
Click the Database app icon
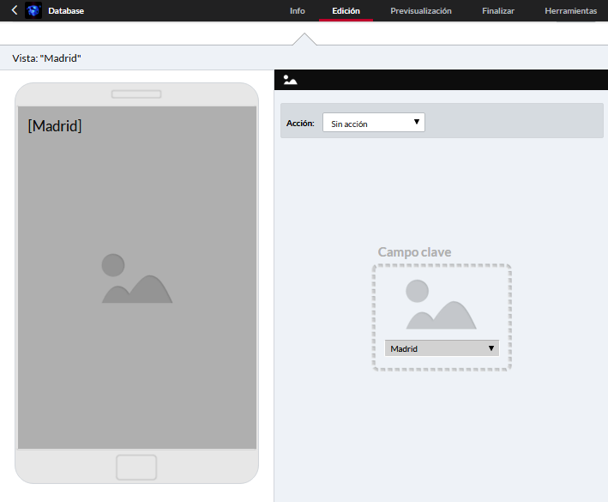tap(33, 10)
